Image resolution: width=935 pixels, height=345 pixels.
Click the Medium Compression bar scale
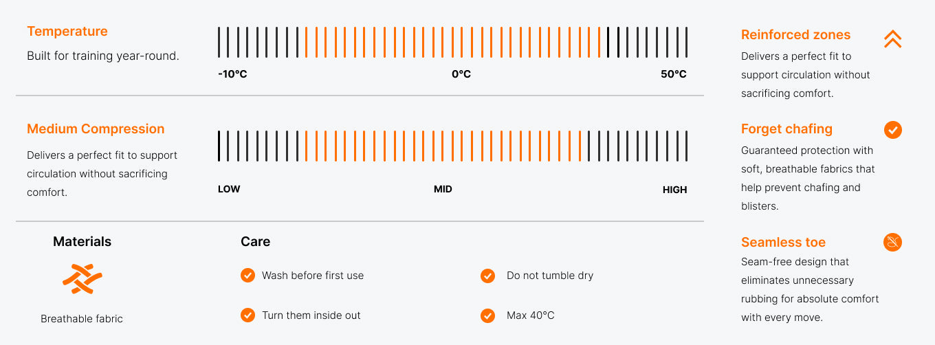(x=452, y=146)
